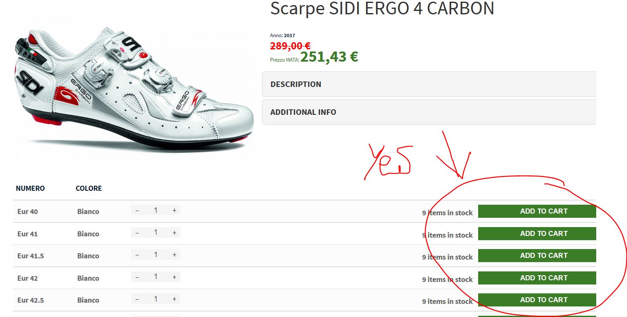Add Eur 40 Bianco to cart
The height and width of the screenshot is (317, 627).
click(537, 211)
